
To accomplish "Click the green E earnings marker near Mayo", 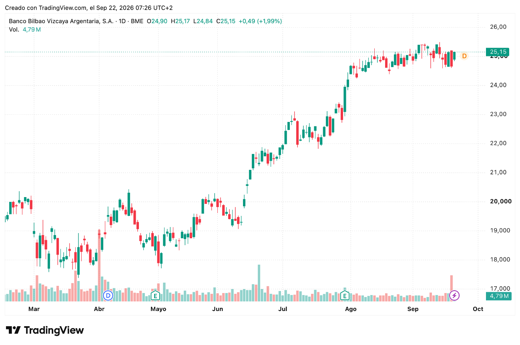I will click(155, 296).
